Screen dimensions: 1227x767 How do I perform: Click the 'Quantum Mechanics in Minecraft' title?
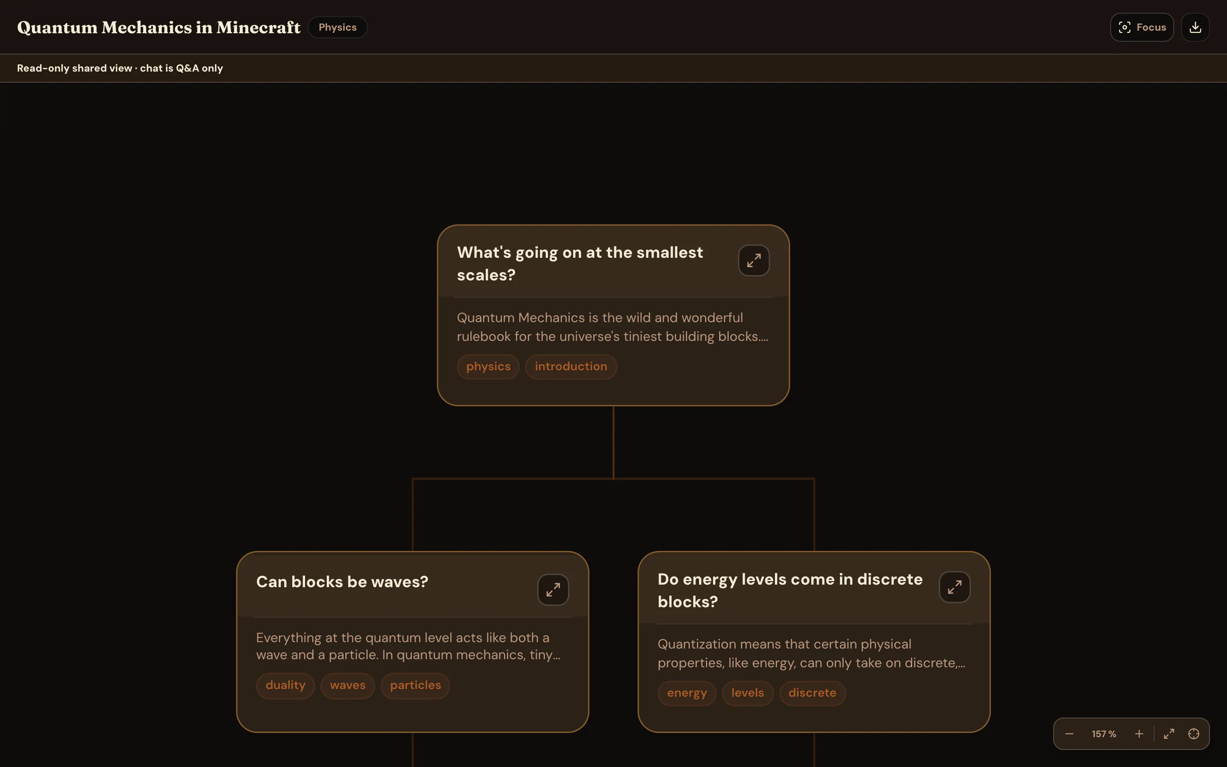(x=158, y=27)
